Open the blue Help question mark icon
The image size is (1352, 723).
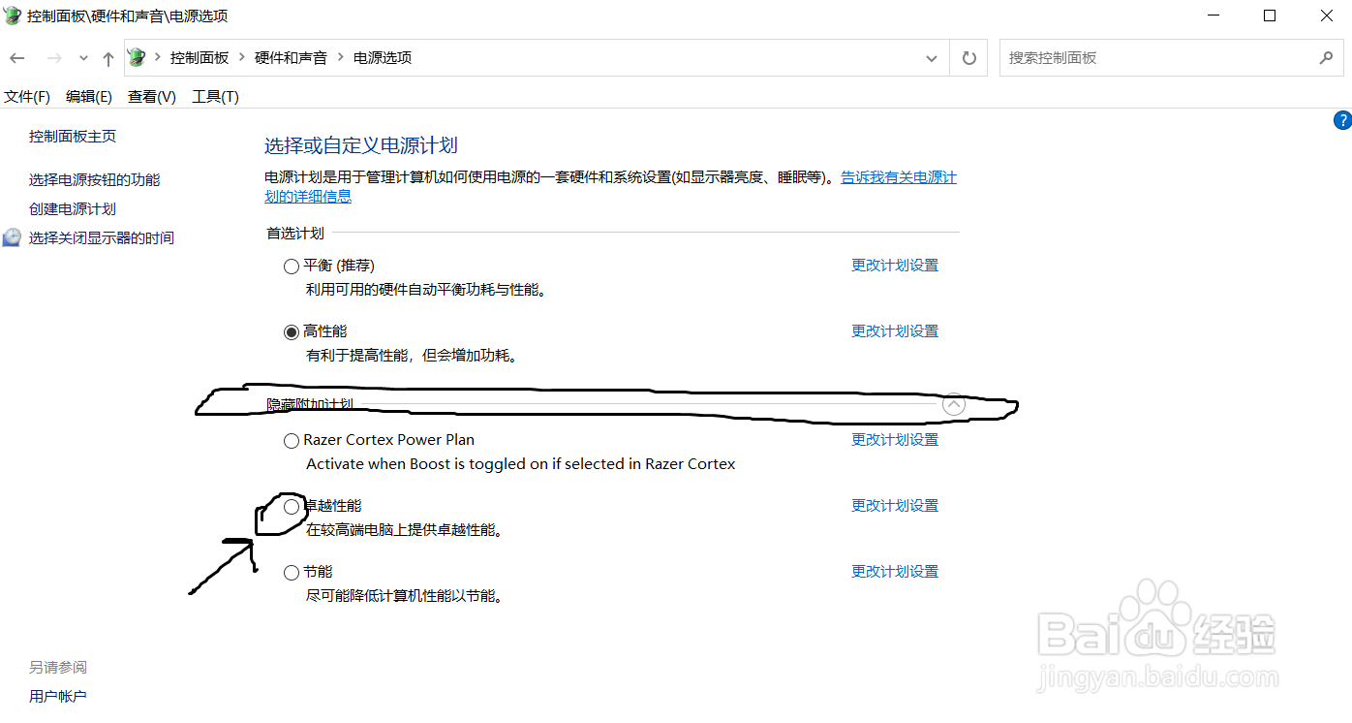[1342, 120]
